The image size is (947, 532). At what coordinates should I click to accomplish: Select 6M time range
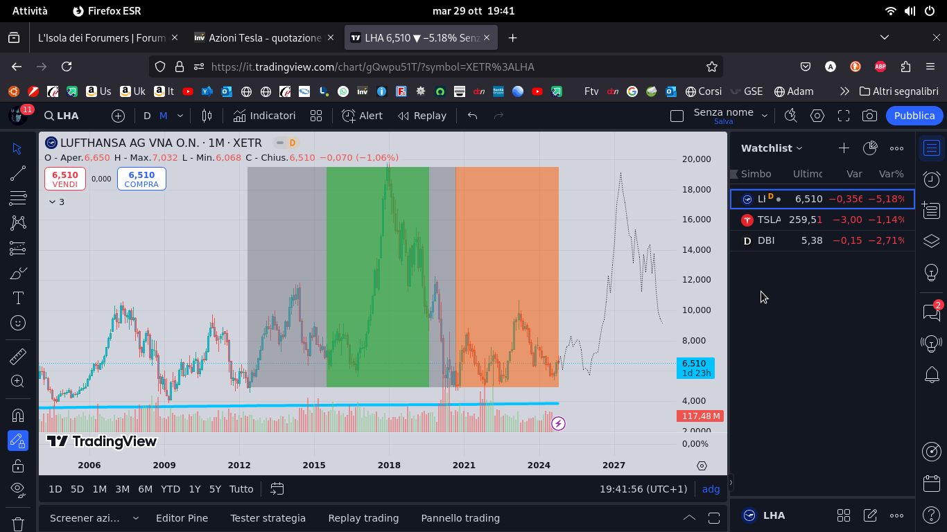click(145, 489)
